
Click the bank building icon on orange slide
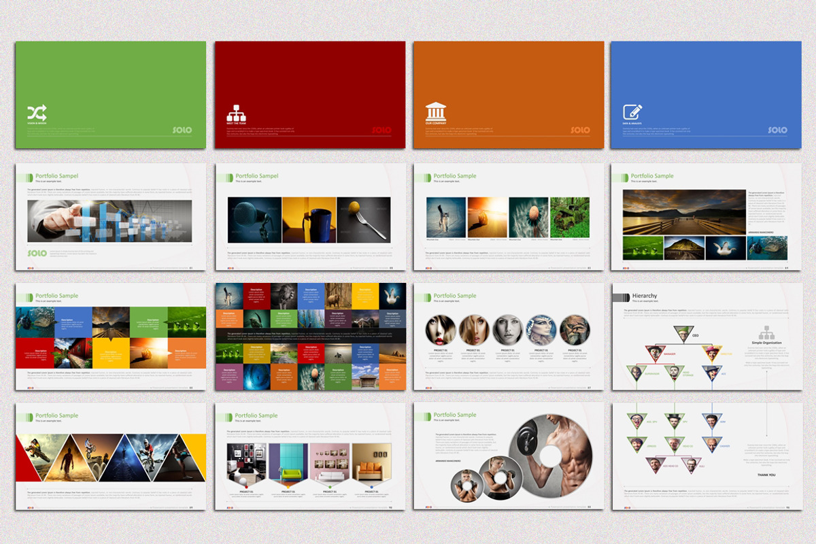point(435,112)
